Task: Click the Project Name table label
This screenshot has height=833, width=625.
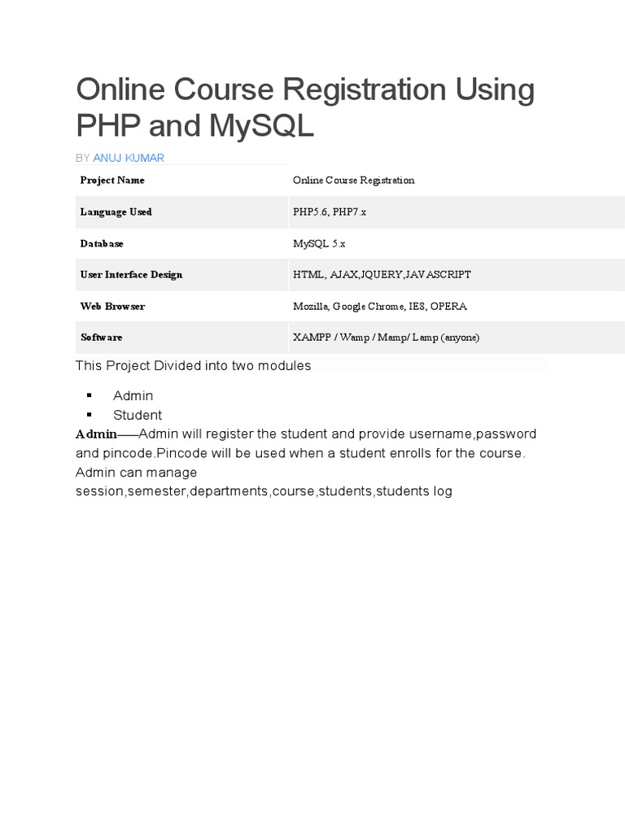Action: [x=112, y=180]
